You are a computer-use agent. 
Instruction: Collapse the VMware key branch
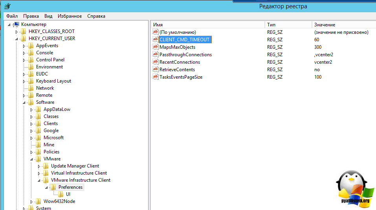[x=31, y=159]
